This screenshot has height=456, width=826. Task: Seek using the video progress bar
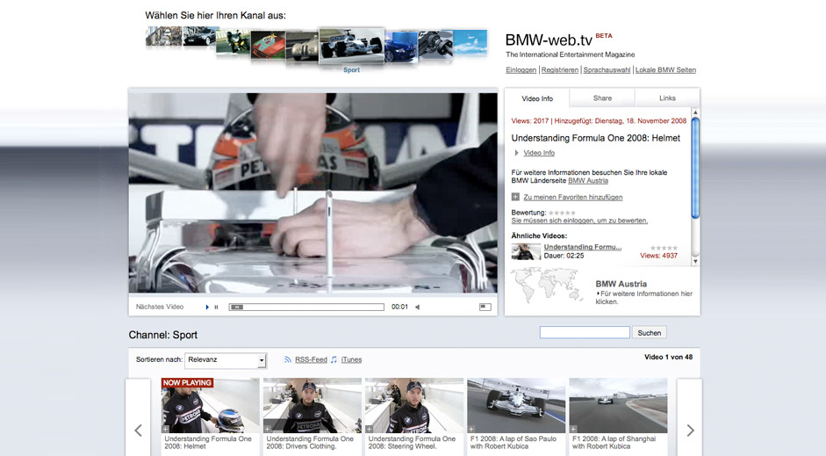coord(306,307)
